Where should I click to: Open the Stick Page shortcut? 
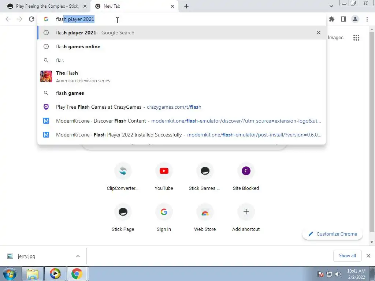123,218
